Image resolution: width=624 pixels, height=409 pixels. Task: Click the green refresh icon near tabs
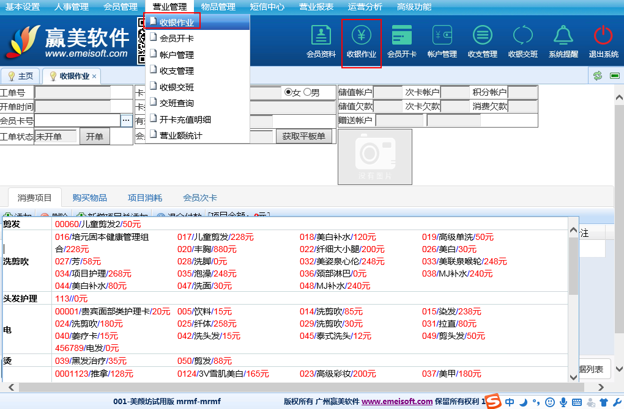(598, 76)
